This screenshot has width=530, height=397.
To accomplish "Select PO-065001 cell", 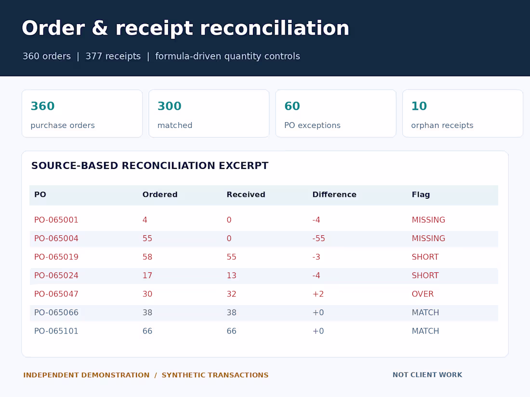I will coord(56,220).
